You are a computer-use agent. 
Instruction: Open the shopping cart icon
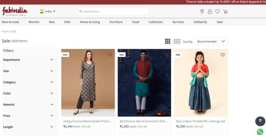pos(225,11)
